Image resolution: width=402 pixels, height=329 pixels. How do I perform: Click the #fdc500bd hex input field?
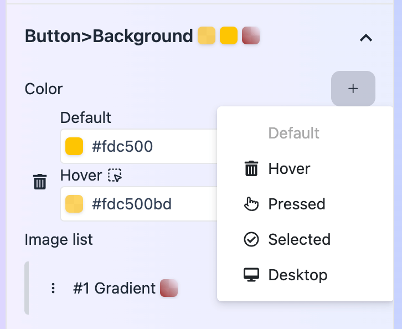(x=150, y=204)
